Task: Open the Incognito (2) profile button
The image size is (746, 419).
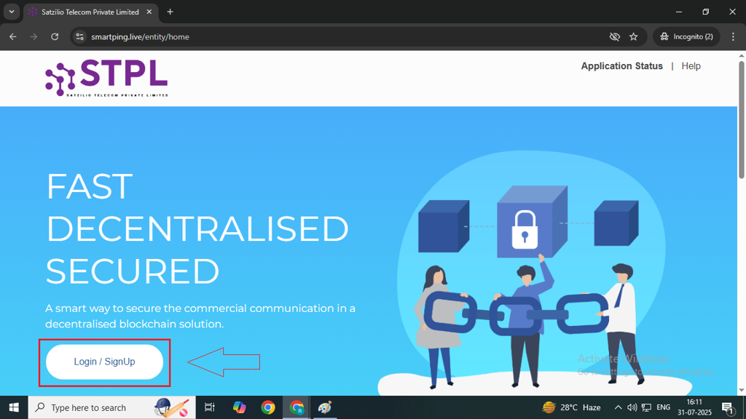Action: tap(686, 36)
